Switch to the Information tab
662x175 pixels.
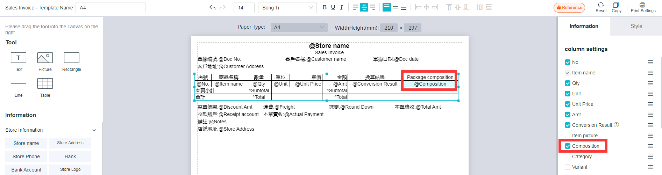point(584,26)
